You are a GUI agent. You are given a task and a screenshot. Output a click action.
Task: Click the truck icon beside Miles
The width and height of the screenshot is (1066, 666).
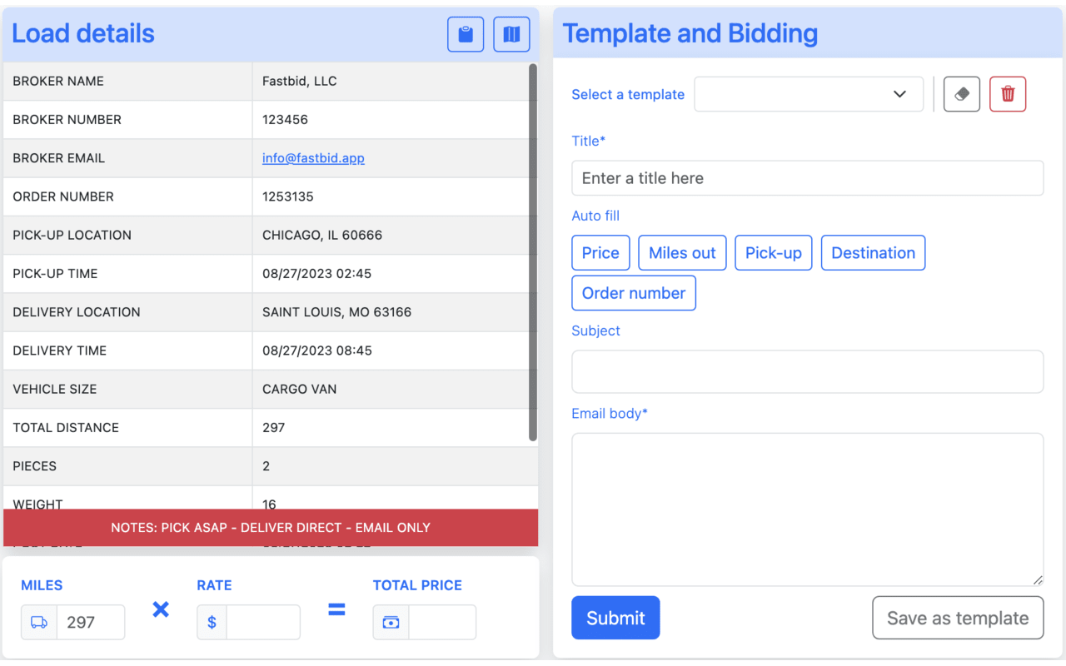coord(38,622)
